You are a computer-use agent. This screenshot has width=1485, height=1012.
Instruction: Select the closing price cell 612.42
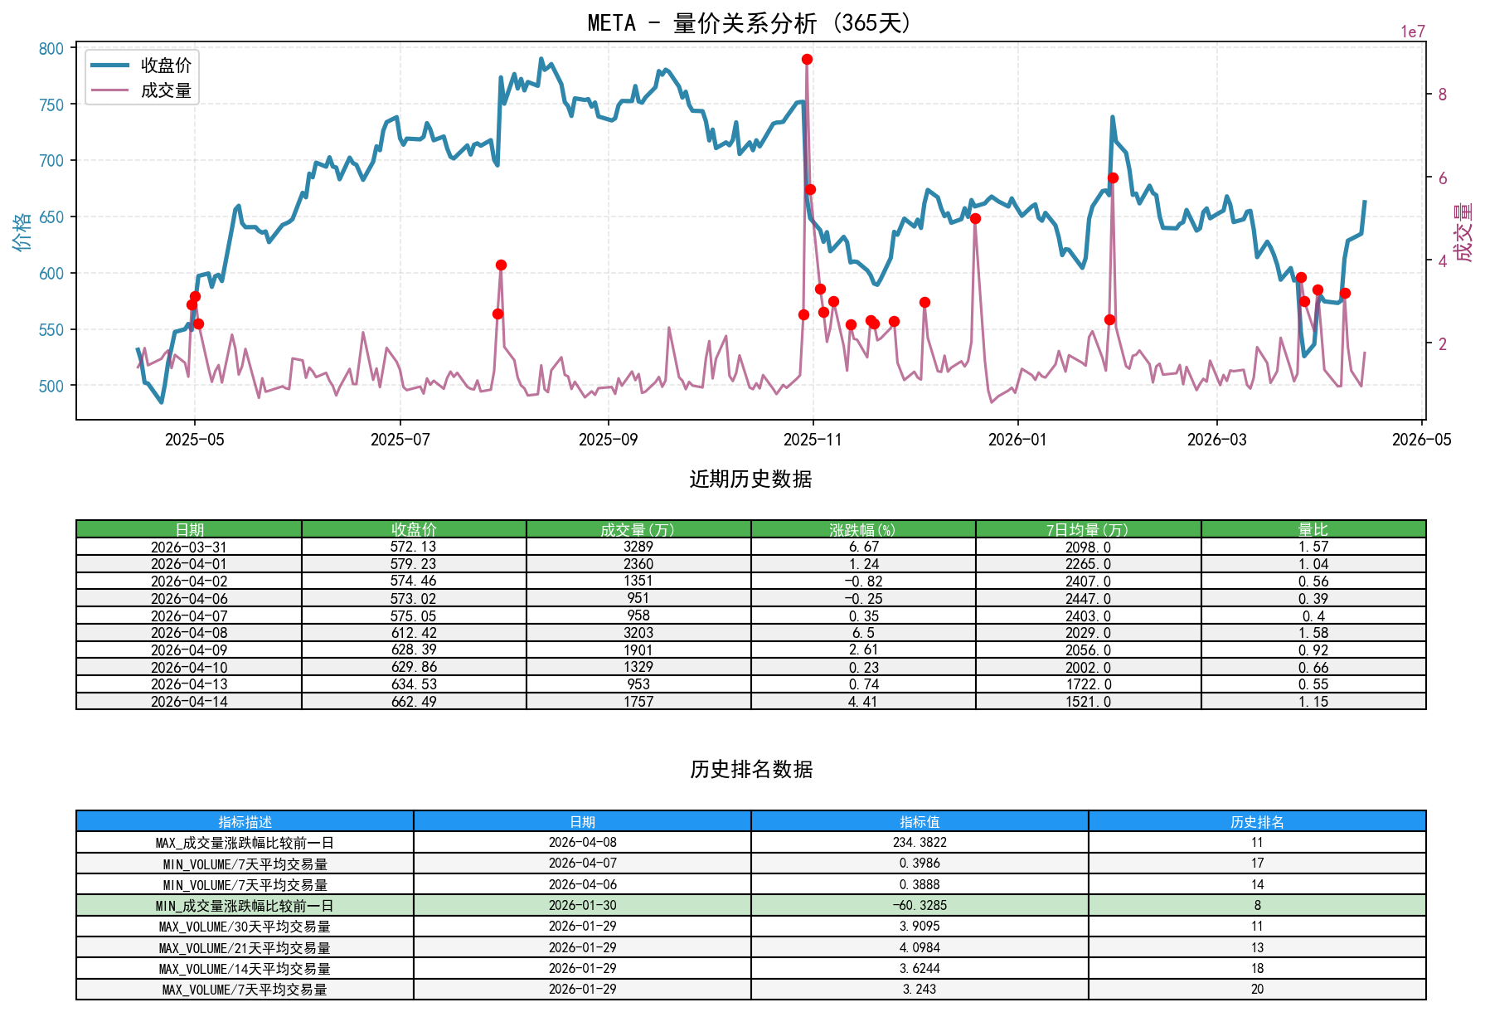coord(414,633)
